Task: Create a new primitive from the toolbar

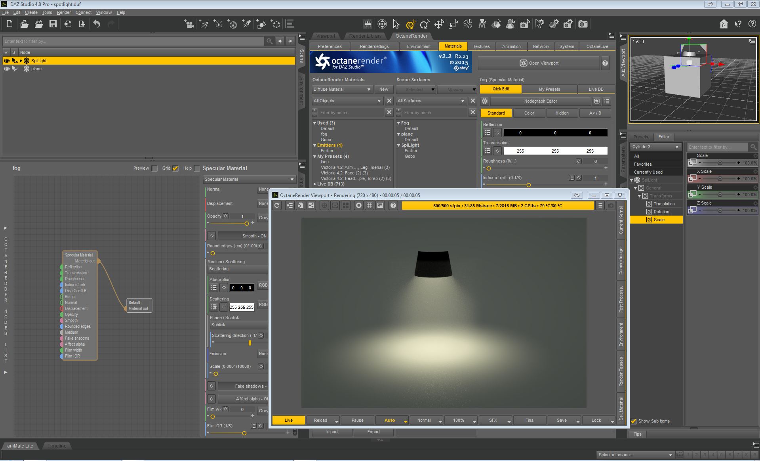Action: coord(261,24)
